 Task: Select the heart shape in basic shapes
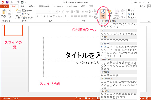click(x=123, y=53)
